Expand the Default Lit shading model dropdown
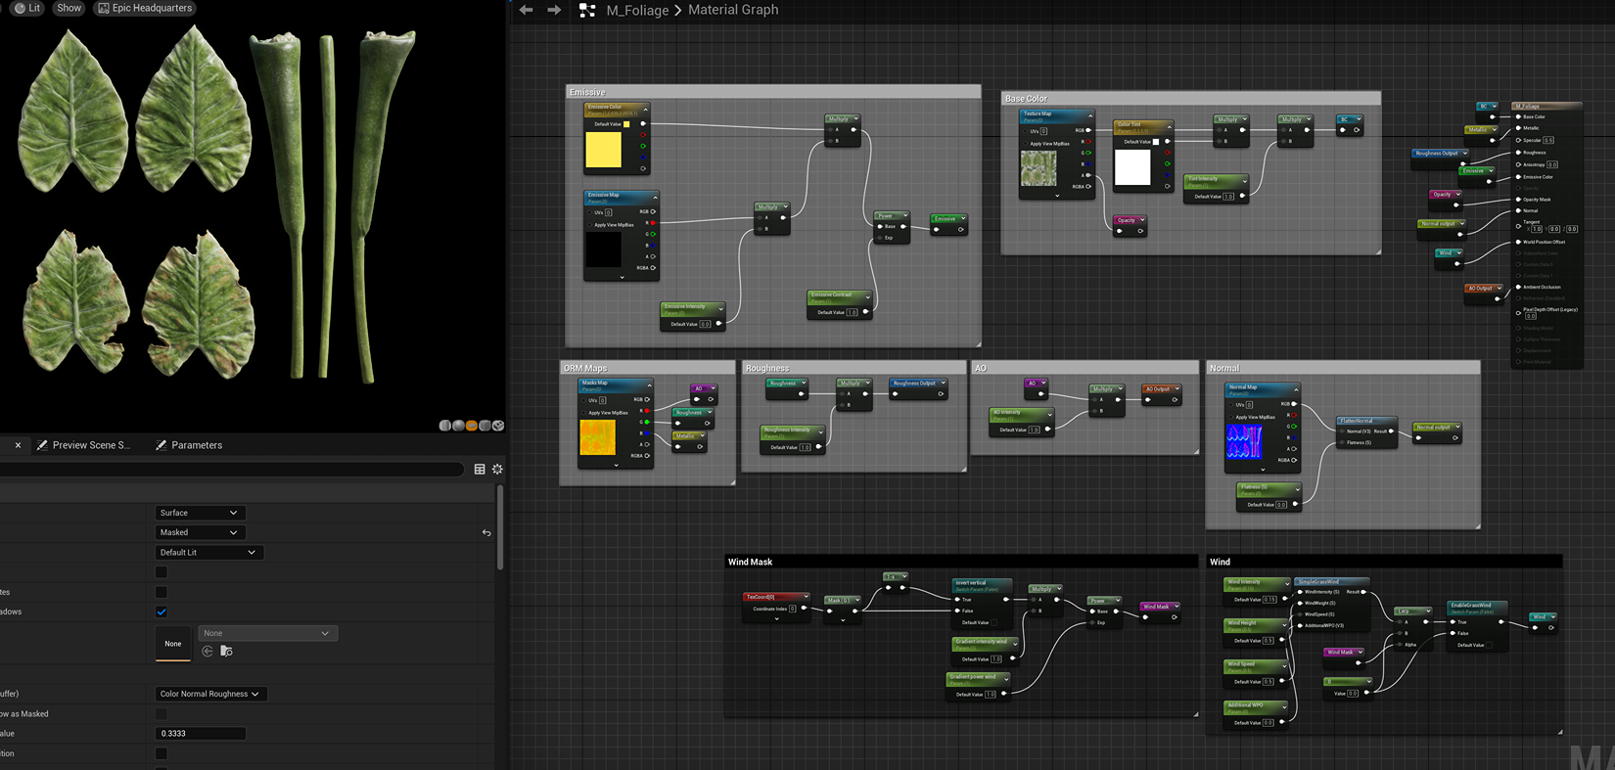Viewport: 1615px width, 770px height. pos(208,553)
